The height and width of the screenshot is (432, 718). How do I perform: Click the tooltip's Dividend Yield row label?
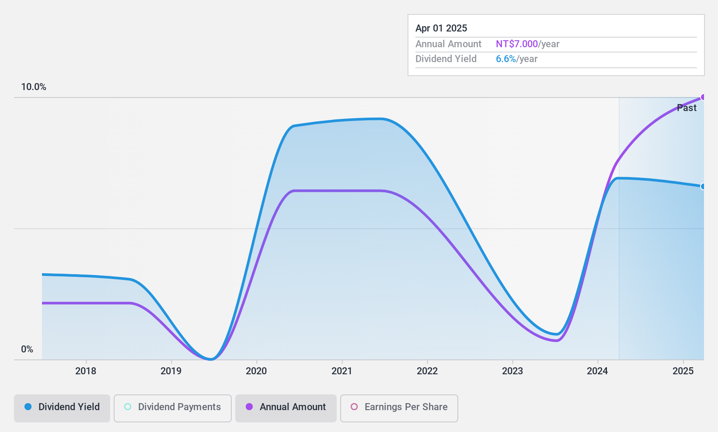[446, 59]
